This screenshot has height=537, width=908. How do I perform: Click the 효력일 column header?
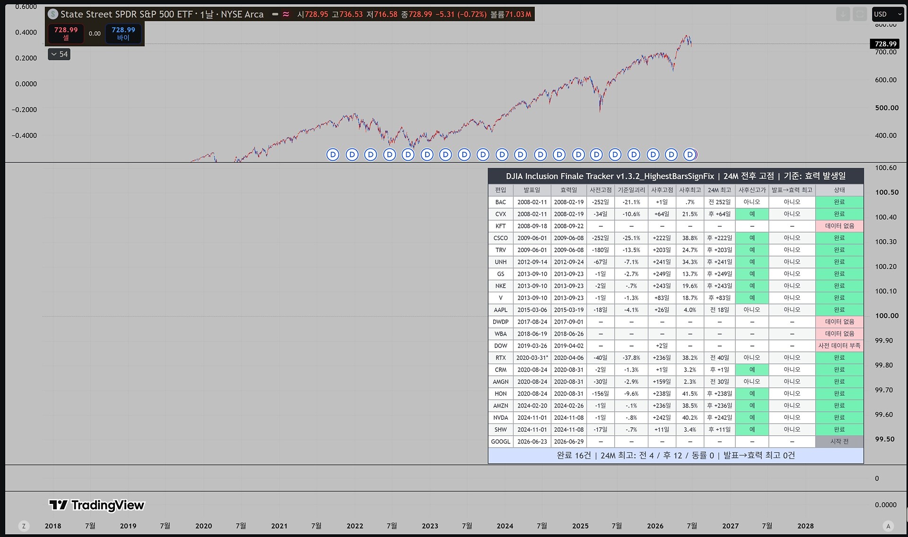coord(569,190)
